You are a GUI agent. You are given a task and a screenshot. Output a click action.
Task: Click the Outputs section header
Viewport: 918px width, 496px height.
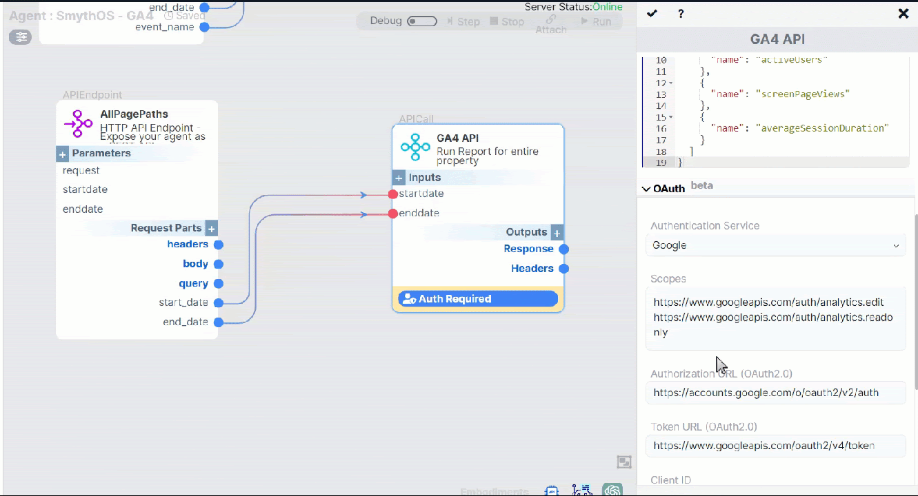526,232
